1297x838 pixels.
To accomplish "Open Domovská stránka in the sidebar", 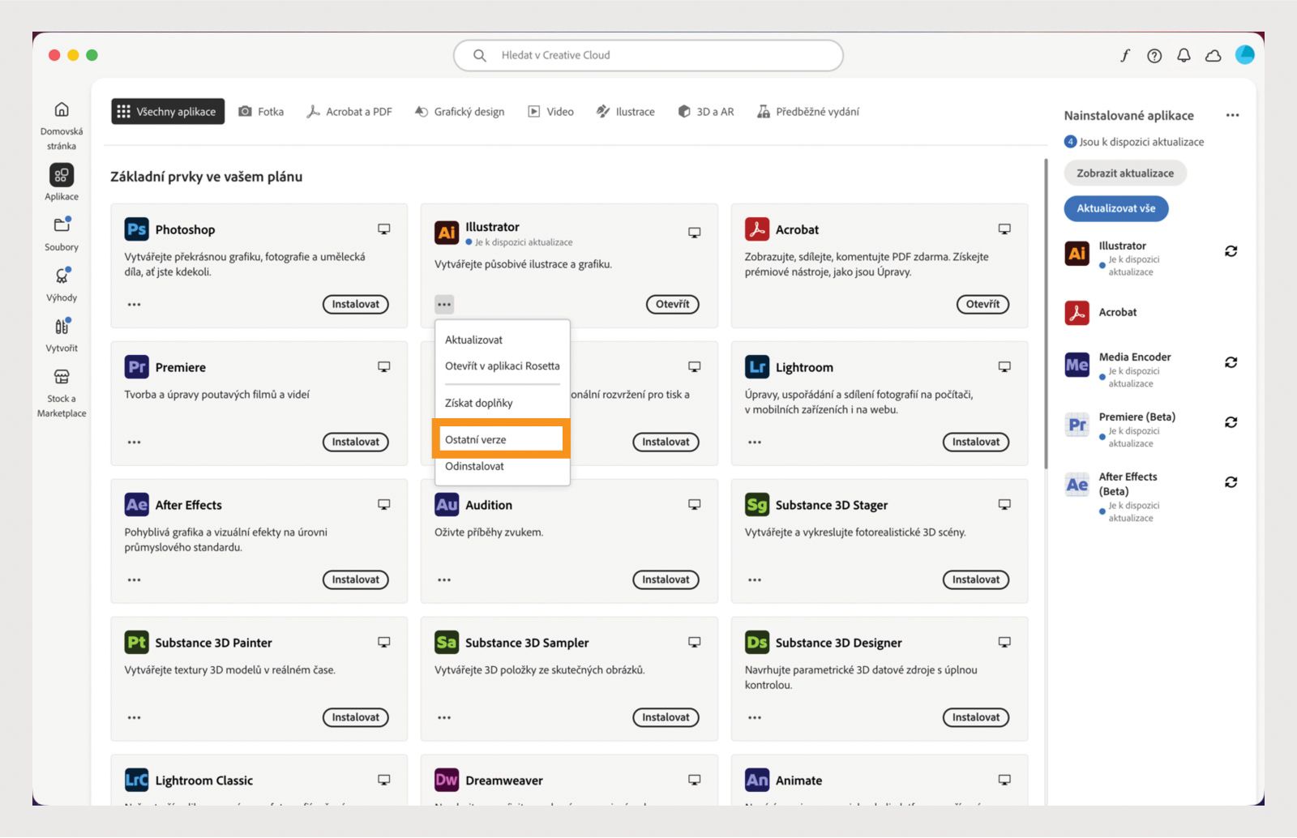I will [x=62, y=126].
